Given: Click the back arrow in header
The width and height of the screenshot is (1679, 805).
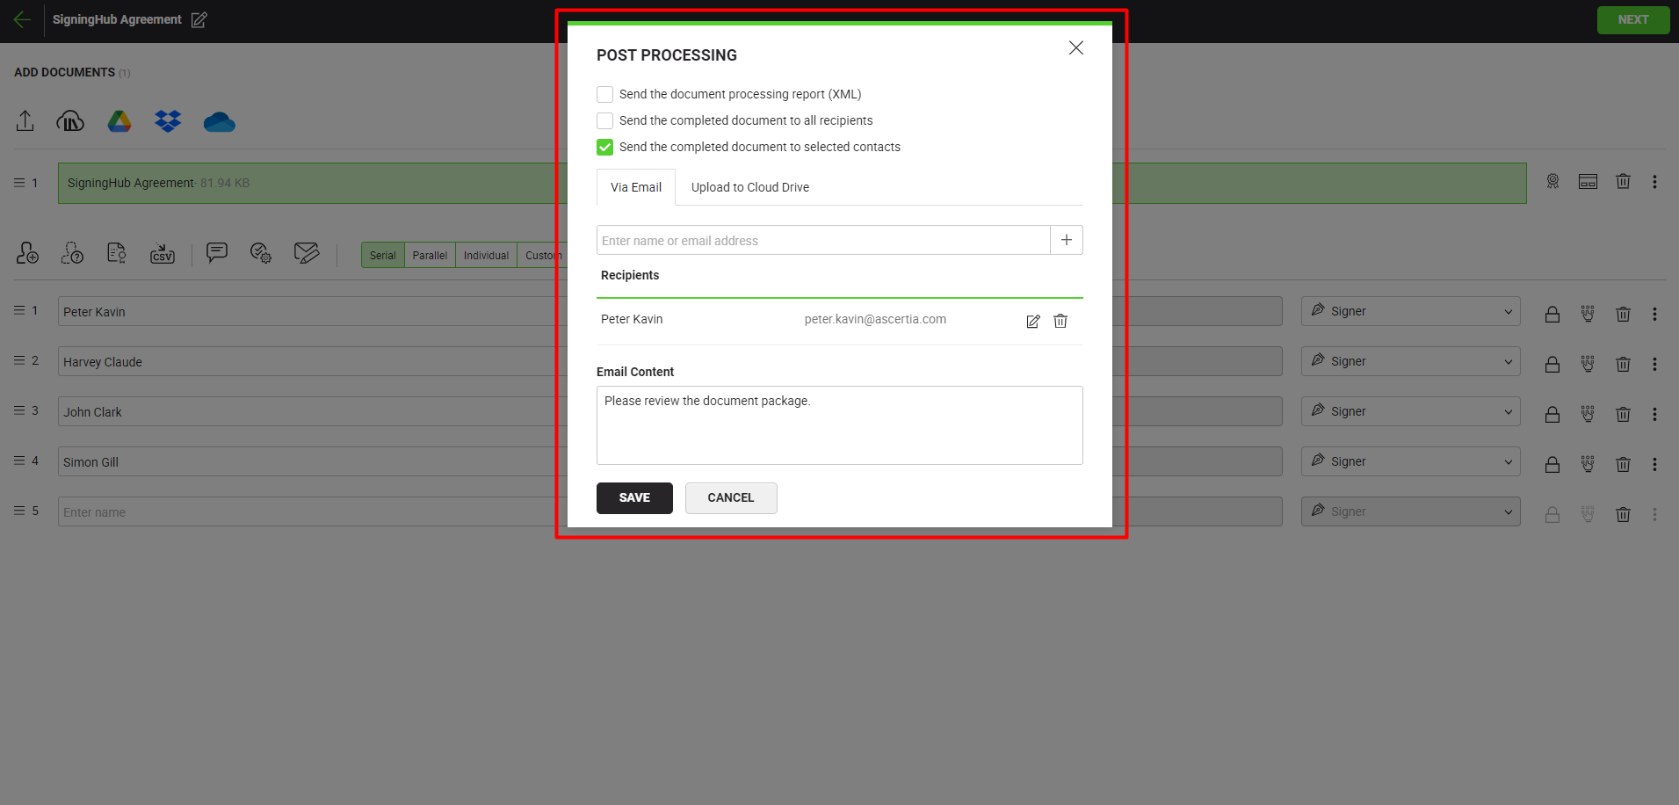Looking at the screenshot, I should point(22,19).
